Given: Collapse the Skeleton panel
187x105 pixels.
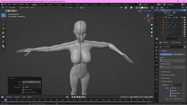Looking at the screenshot, I should click(x=164, y=51).
